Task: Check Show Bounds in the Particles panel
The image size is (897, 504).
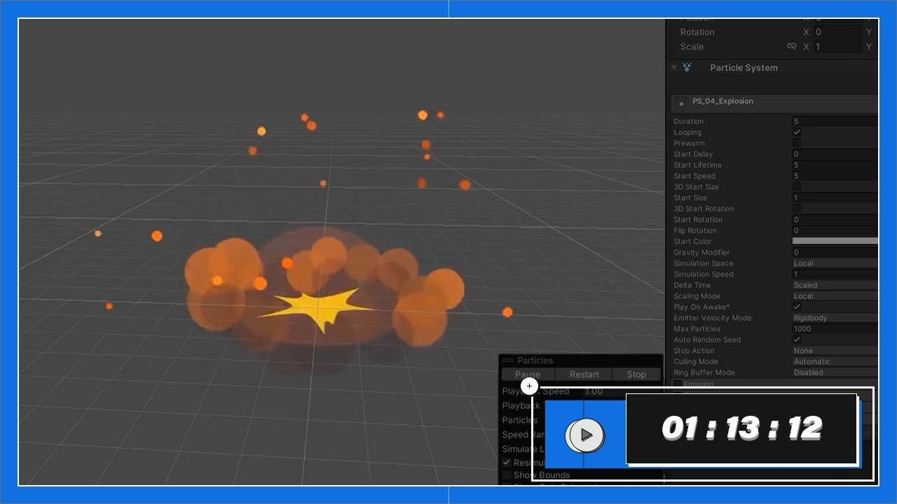Action: point(507,475)
